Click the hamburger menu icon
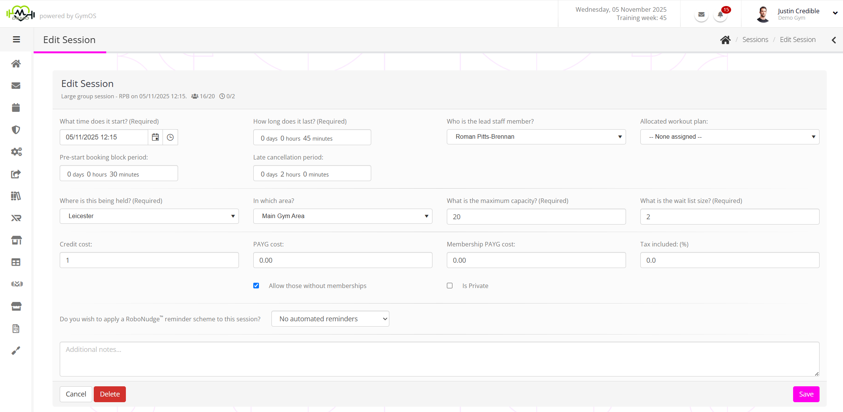This screenshot has height=412, width=843. coord(16,39)
